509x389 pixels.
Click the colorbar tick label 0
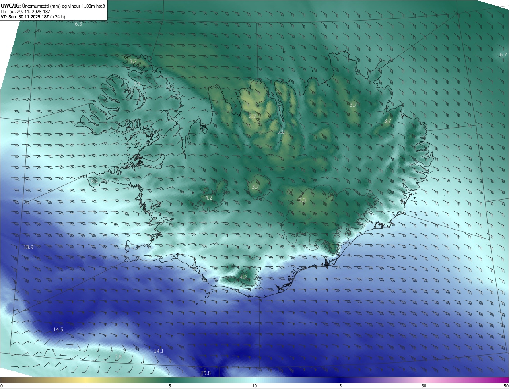2,386
